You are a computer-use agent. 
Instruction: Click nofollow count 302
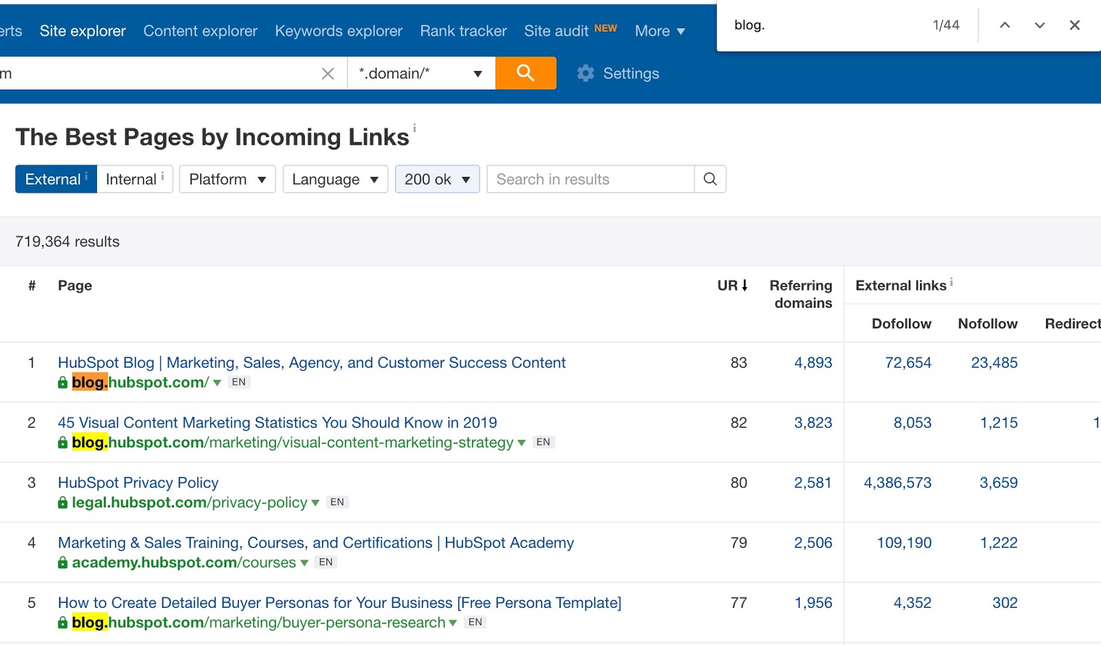[x=1005, y=602]
